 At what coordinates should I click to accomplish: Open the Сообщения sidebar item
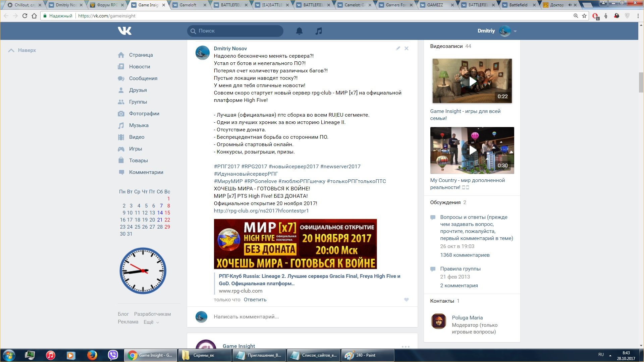[143, 78]
